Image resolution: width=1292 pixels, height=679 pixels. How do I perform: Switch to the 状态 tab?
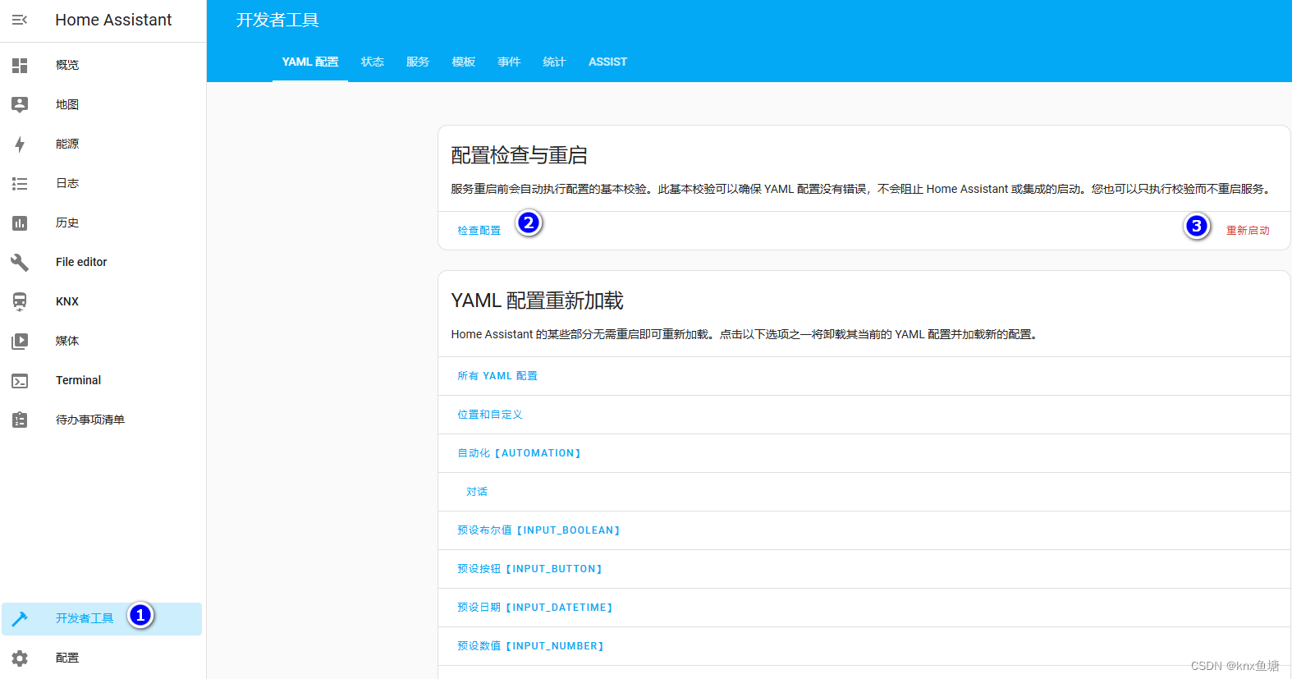(x=373, y=62)
